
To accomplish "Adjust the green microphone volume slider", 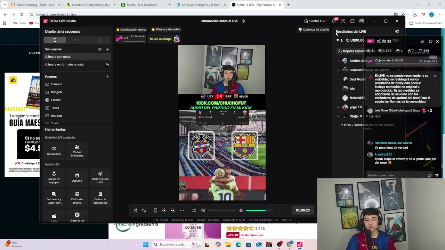I will [259, 210].
